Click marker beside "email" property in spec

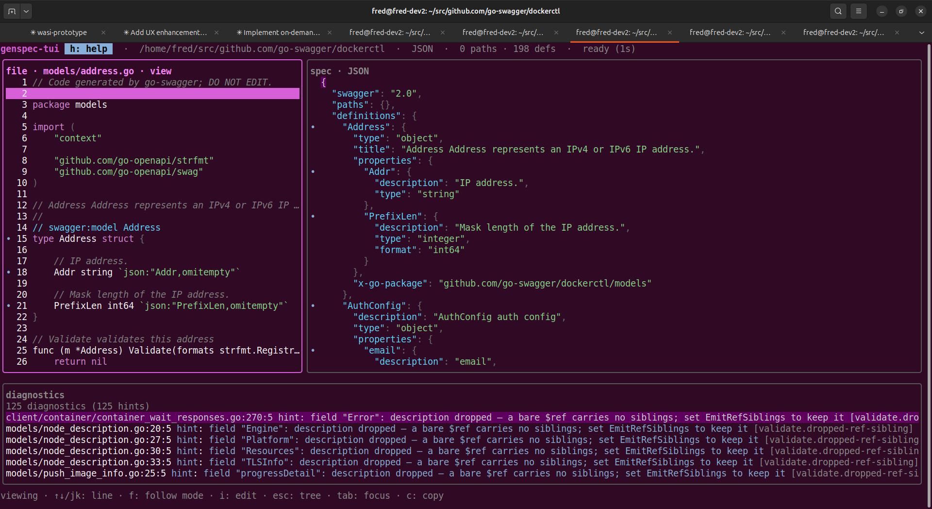[313, 350]
